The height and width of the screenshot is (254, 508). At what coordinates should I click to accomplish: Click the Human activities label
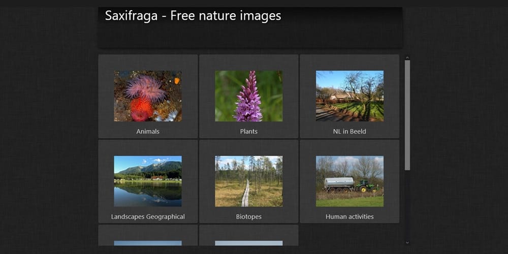350,217
